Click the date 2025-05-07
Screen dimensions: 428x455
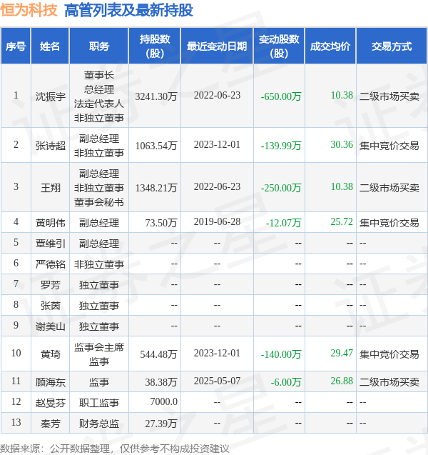[217, 381]
